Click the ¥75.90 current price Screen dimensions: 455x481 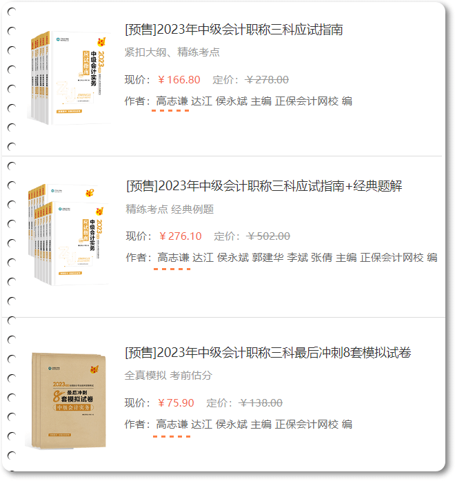tap(176, 402)
